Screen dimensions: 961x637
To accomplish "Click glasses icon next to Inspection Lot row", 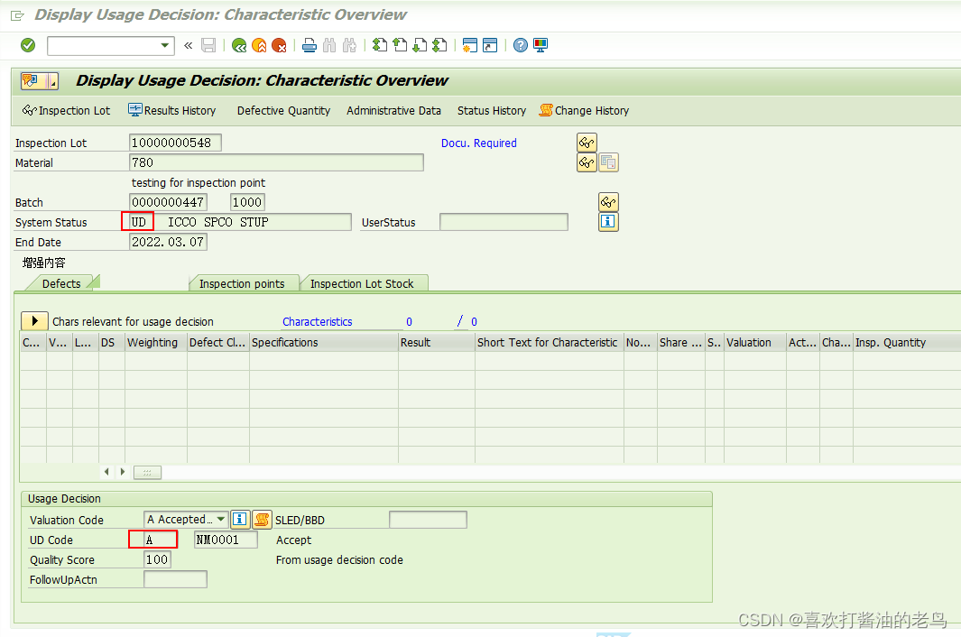I will (x=587, y=143).
